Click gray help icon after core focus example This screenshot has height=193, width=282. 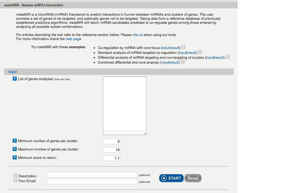183,47
